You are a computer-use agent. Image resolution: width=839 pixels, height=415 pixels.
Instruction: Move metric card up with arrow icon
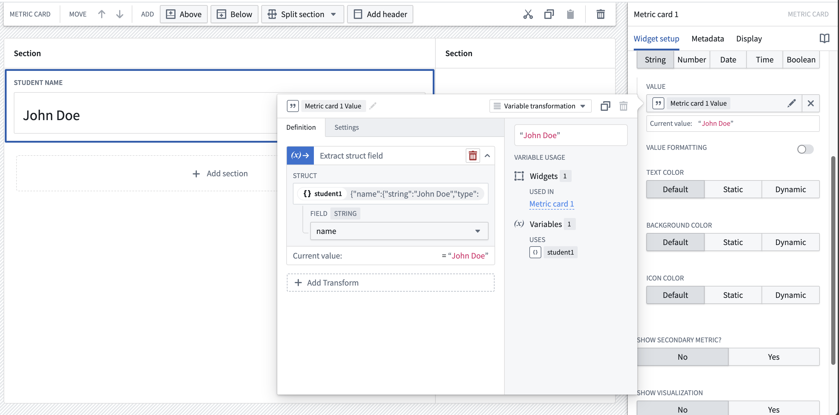102,14
